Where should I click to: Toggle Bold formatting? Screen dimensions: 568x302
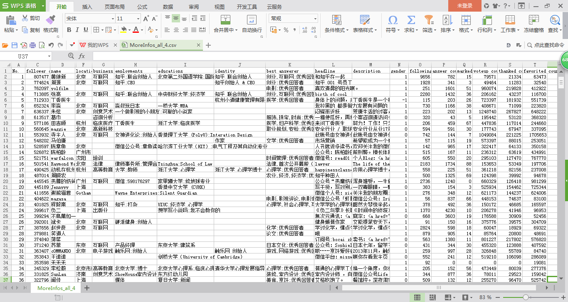69,30
